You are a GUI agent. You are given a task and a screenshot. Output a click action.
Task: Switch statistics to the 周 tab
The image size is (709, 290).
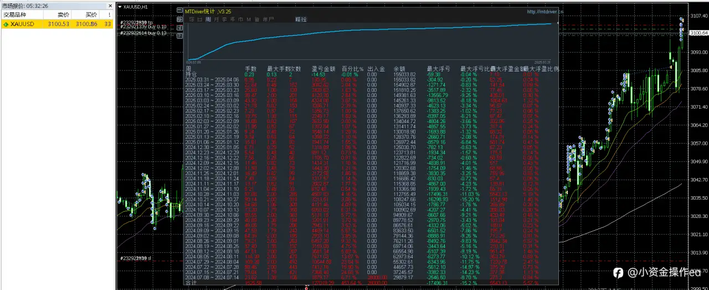coord(208,19)
